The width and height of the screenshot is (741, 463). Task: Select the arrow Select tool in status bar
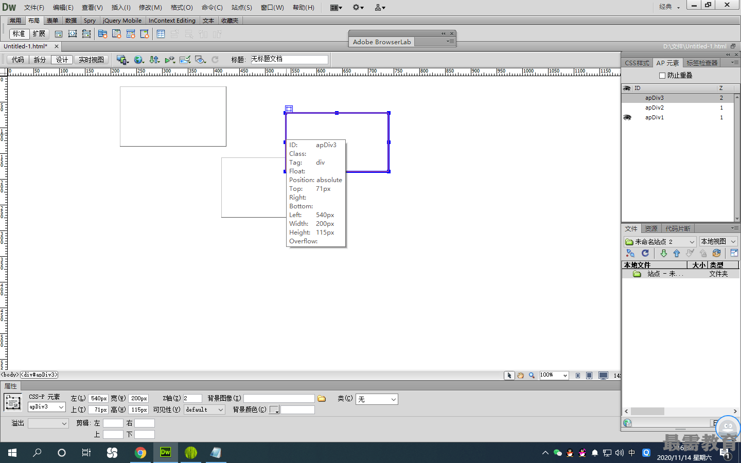point(509,376)
